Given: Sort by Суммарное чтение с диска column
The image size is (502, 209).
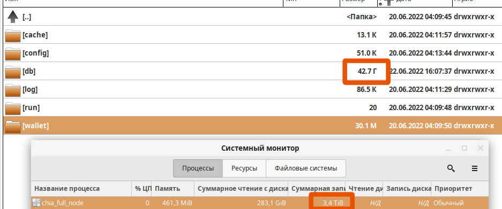Looking at the screenshot, I should click(x=242, y=189).
